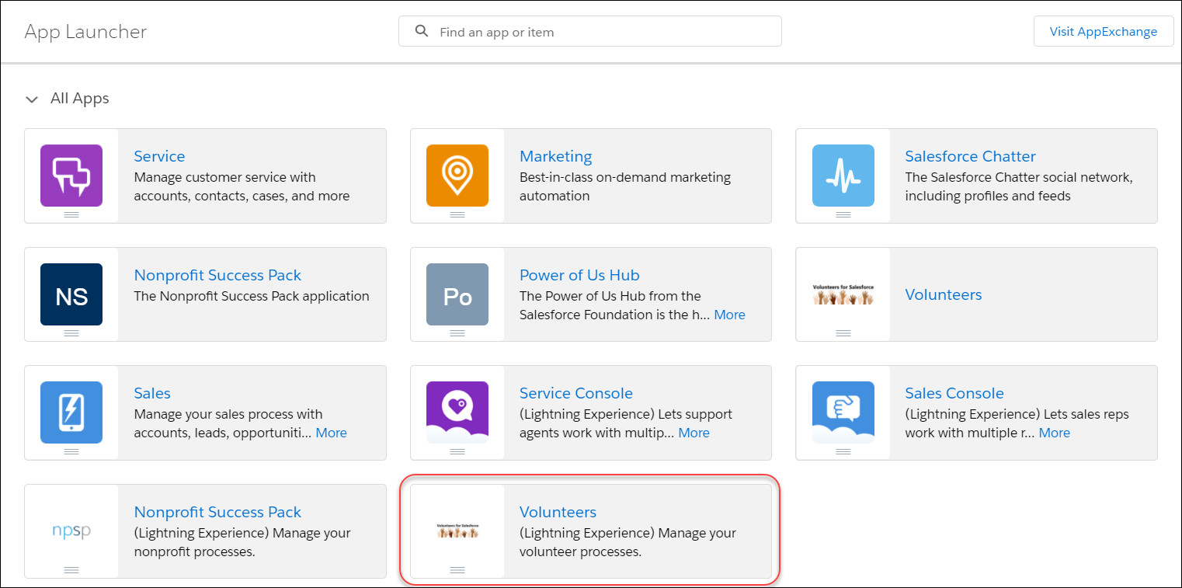This screenshot has height=588, width=1182.
Task: Open the Volunteers Lightning Experience app
Action: click(x=558, y=511)
